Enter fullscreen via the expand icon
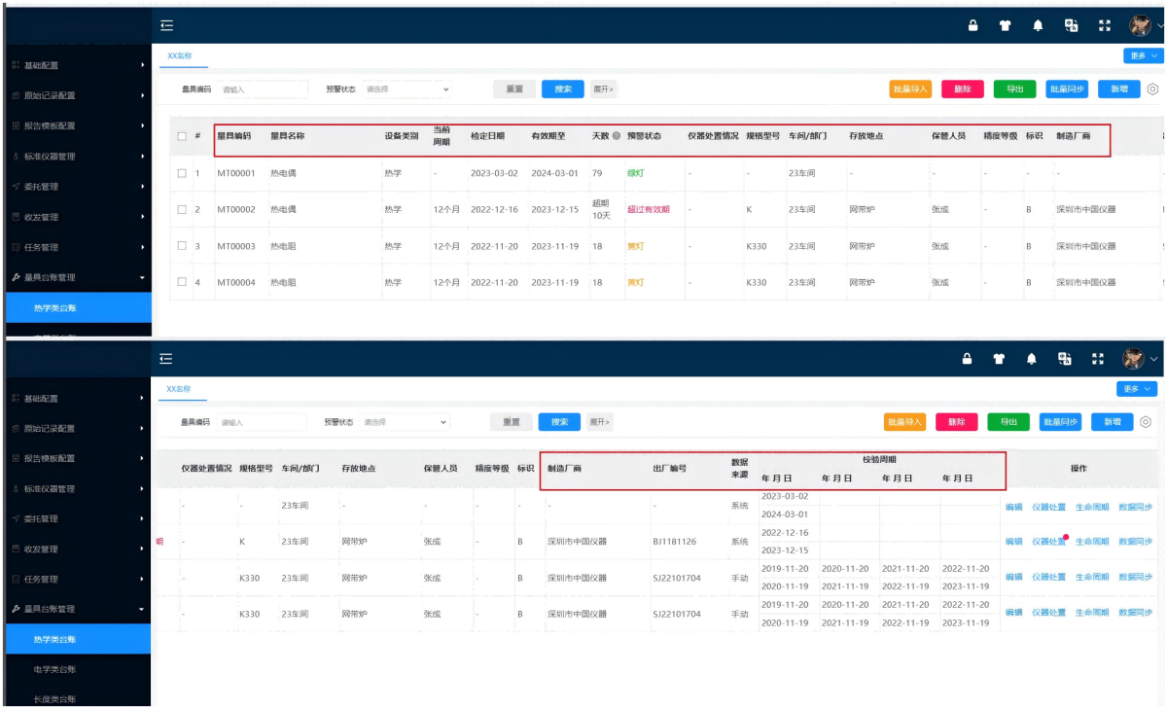 click(x=1104, y=26)
